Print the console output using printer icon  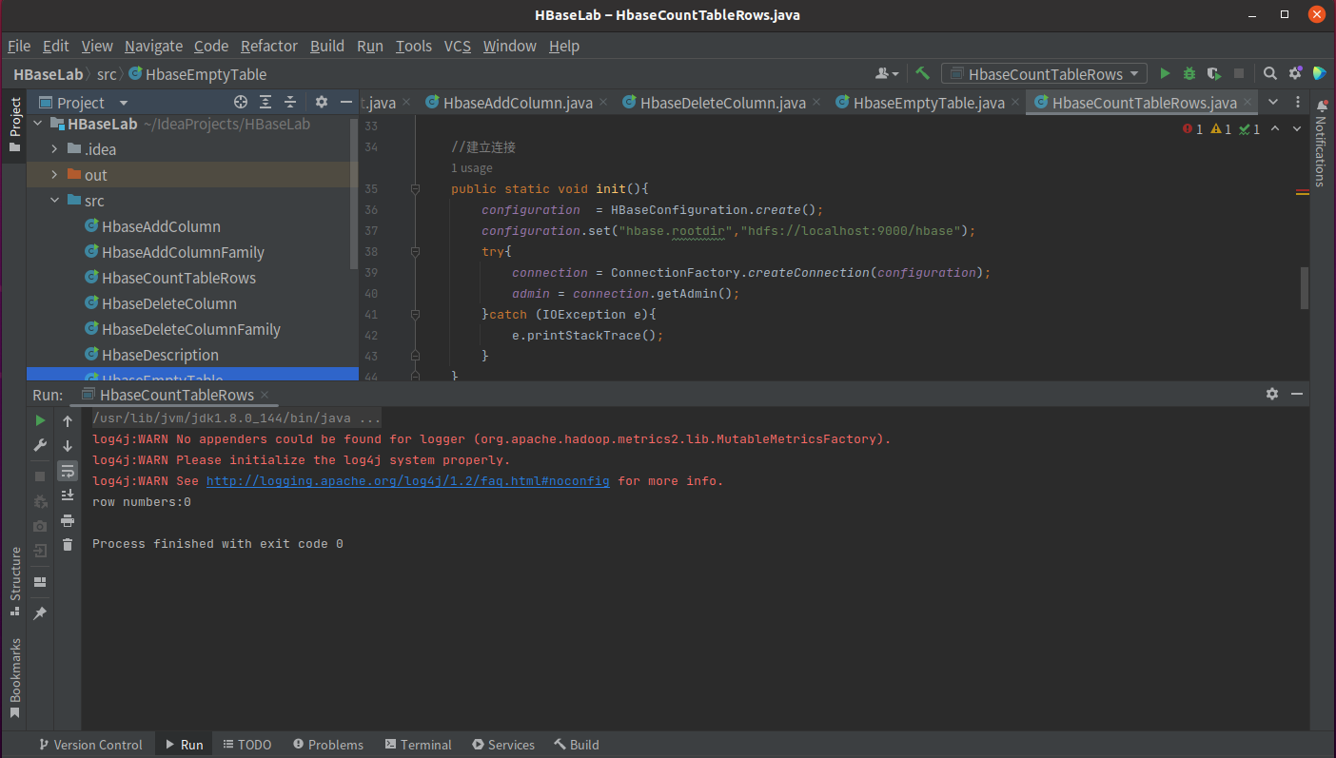[68, 520]
